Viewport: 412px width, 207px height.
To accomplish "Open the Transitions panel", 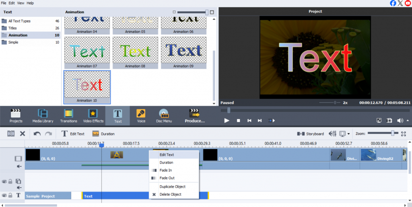I will click(x=68, y=116).
